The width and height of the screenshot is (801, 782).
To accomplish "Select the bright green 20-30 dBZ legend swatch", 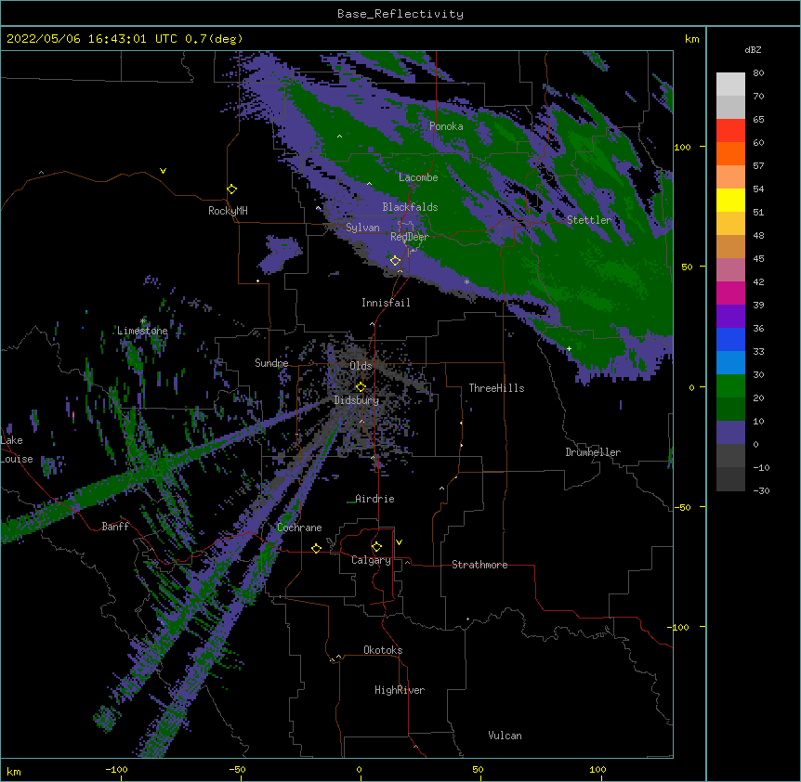I will click(730, 386).
